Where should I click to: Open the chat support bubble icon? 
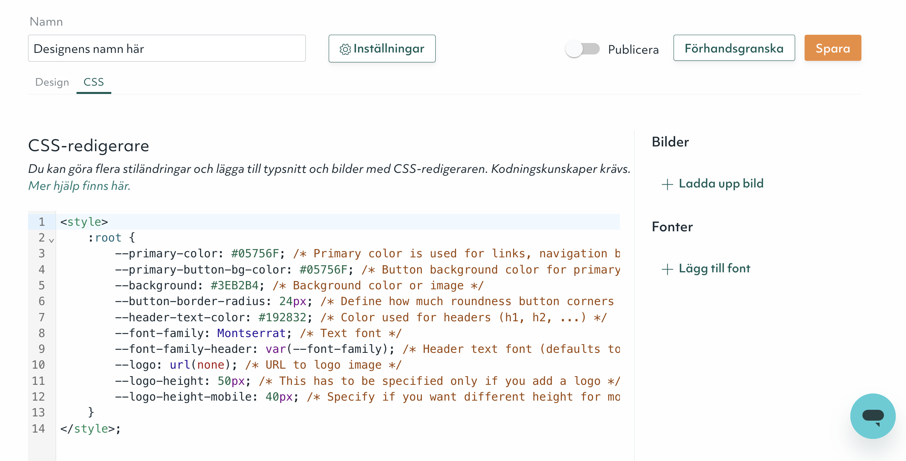click(872, 416)
